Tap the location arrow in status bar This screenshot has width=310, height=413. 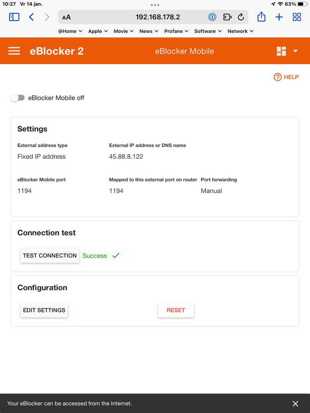click(x=273, y=4)
